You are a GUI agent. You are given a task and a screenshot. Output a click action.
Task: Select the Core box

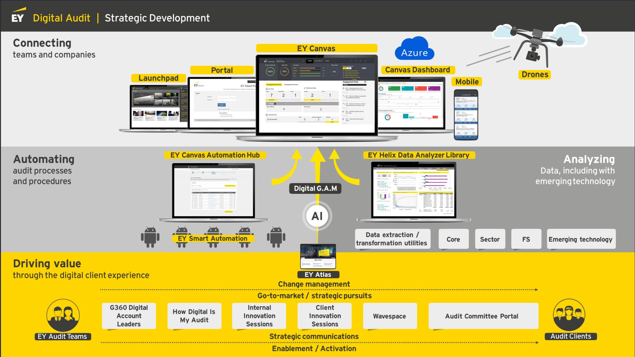click(453, 239)
